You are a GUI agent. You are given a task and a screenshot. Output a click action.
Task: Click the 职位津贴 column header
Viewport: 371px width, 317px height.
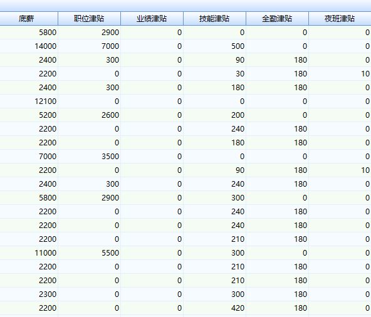89,18
